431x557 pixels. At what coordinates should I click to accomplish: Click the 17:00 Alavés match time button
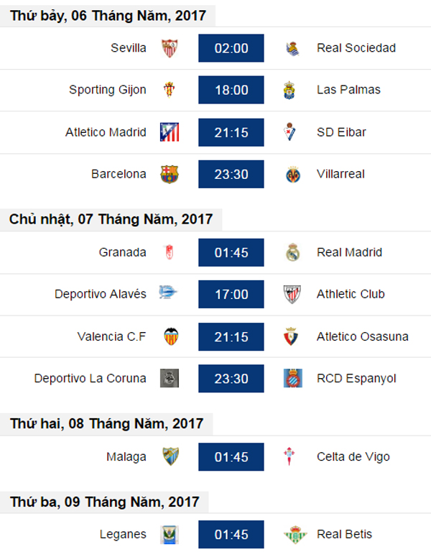point(231,294)
